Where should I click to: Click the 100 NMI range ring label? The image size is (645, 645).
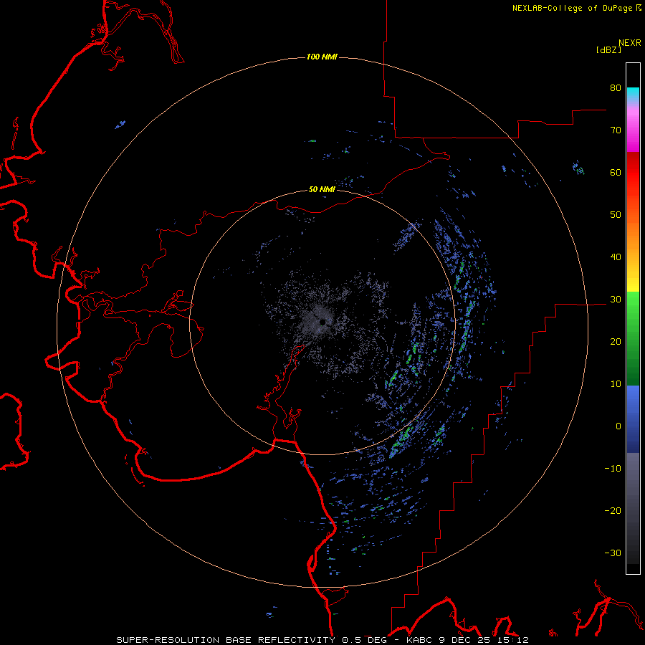[x=322, y=57]
